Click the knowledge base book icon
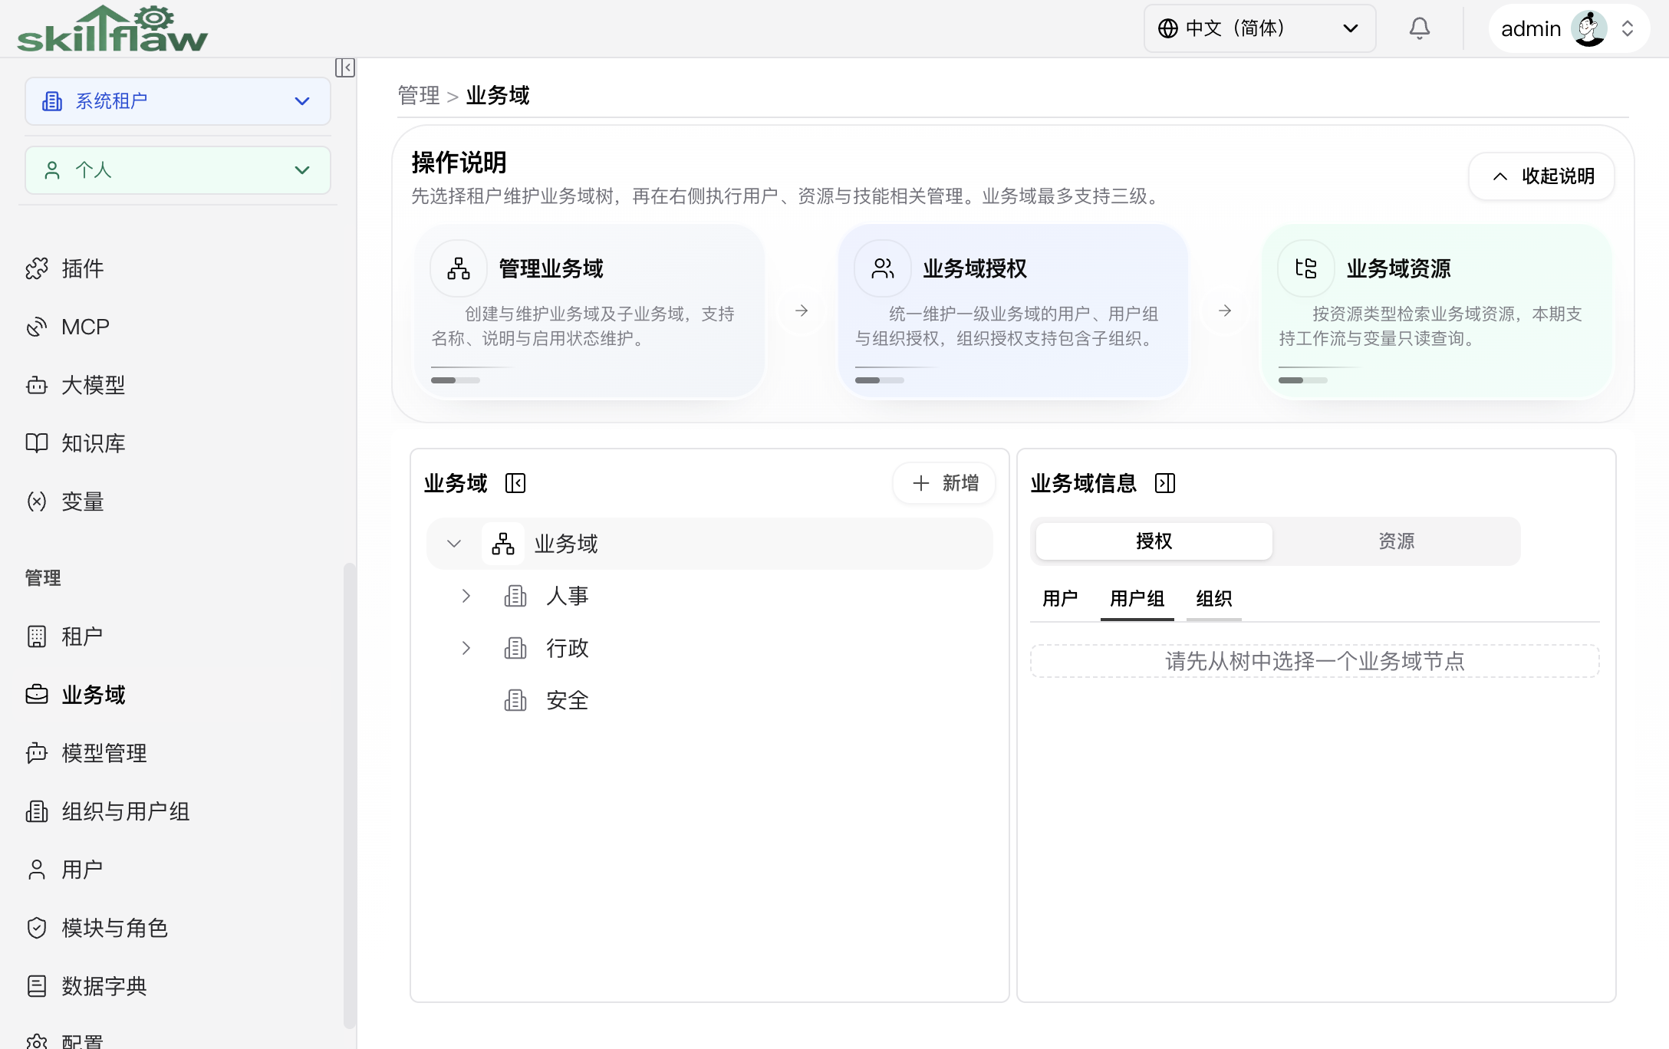The image size is (1669, 1049). 37,443
